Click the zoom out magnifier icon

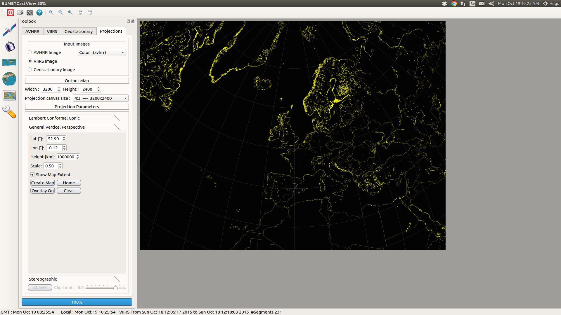(x=51, y=13)
